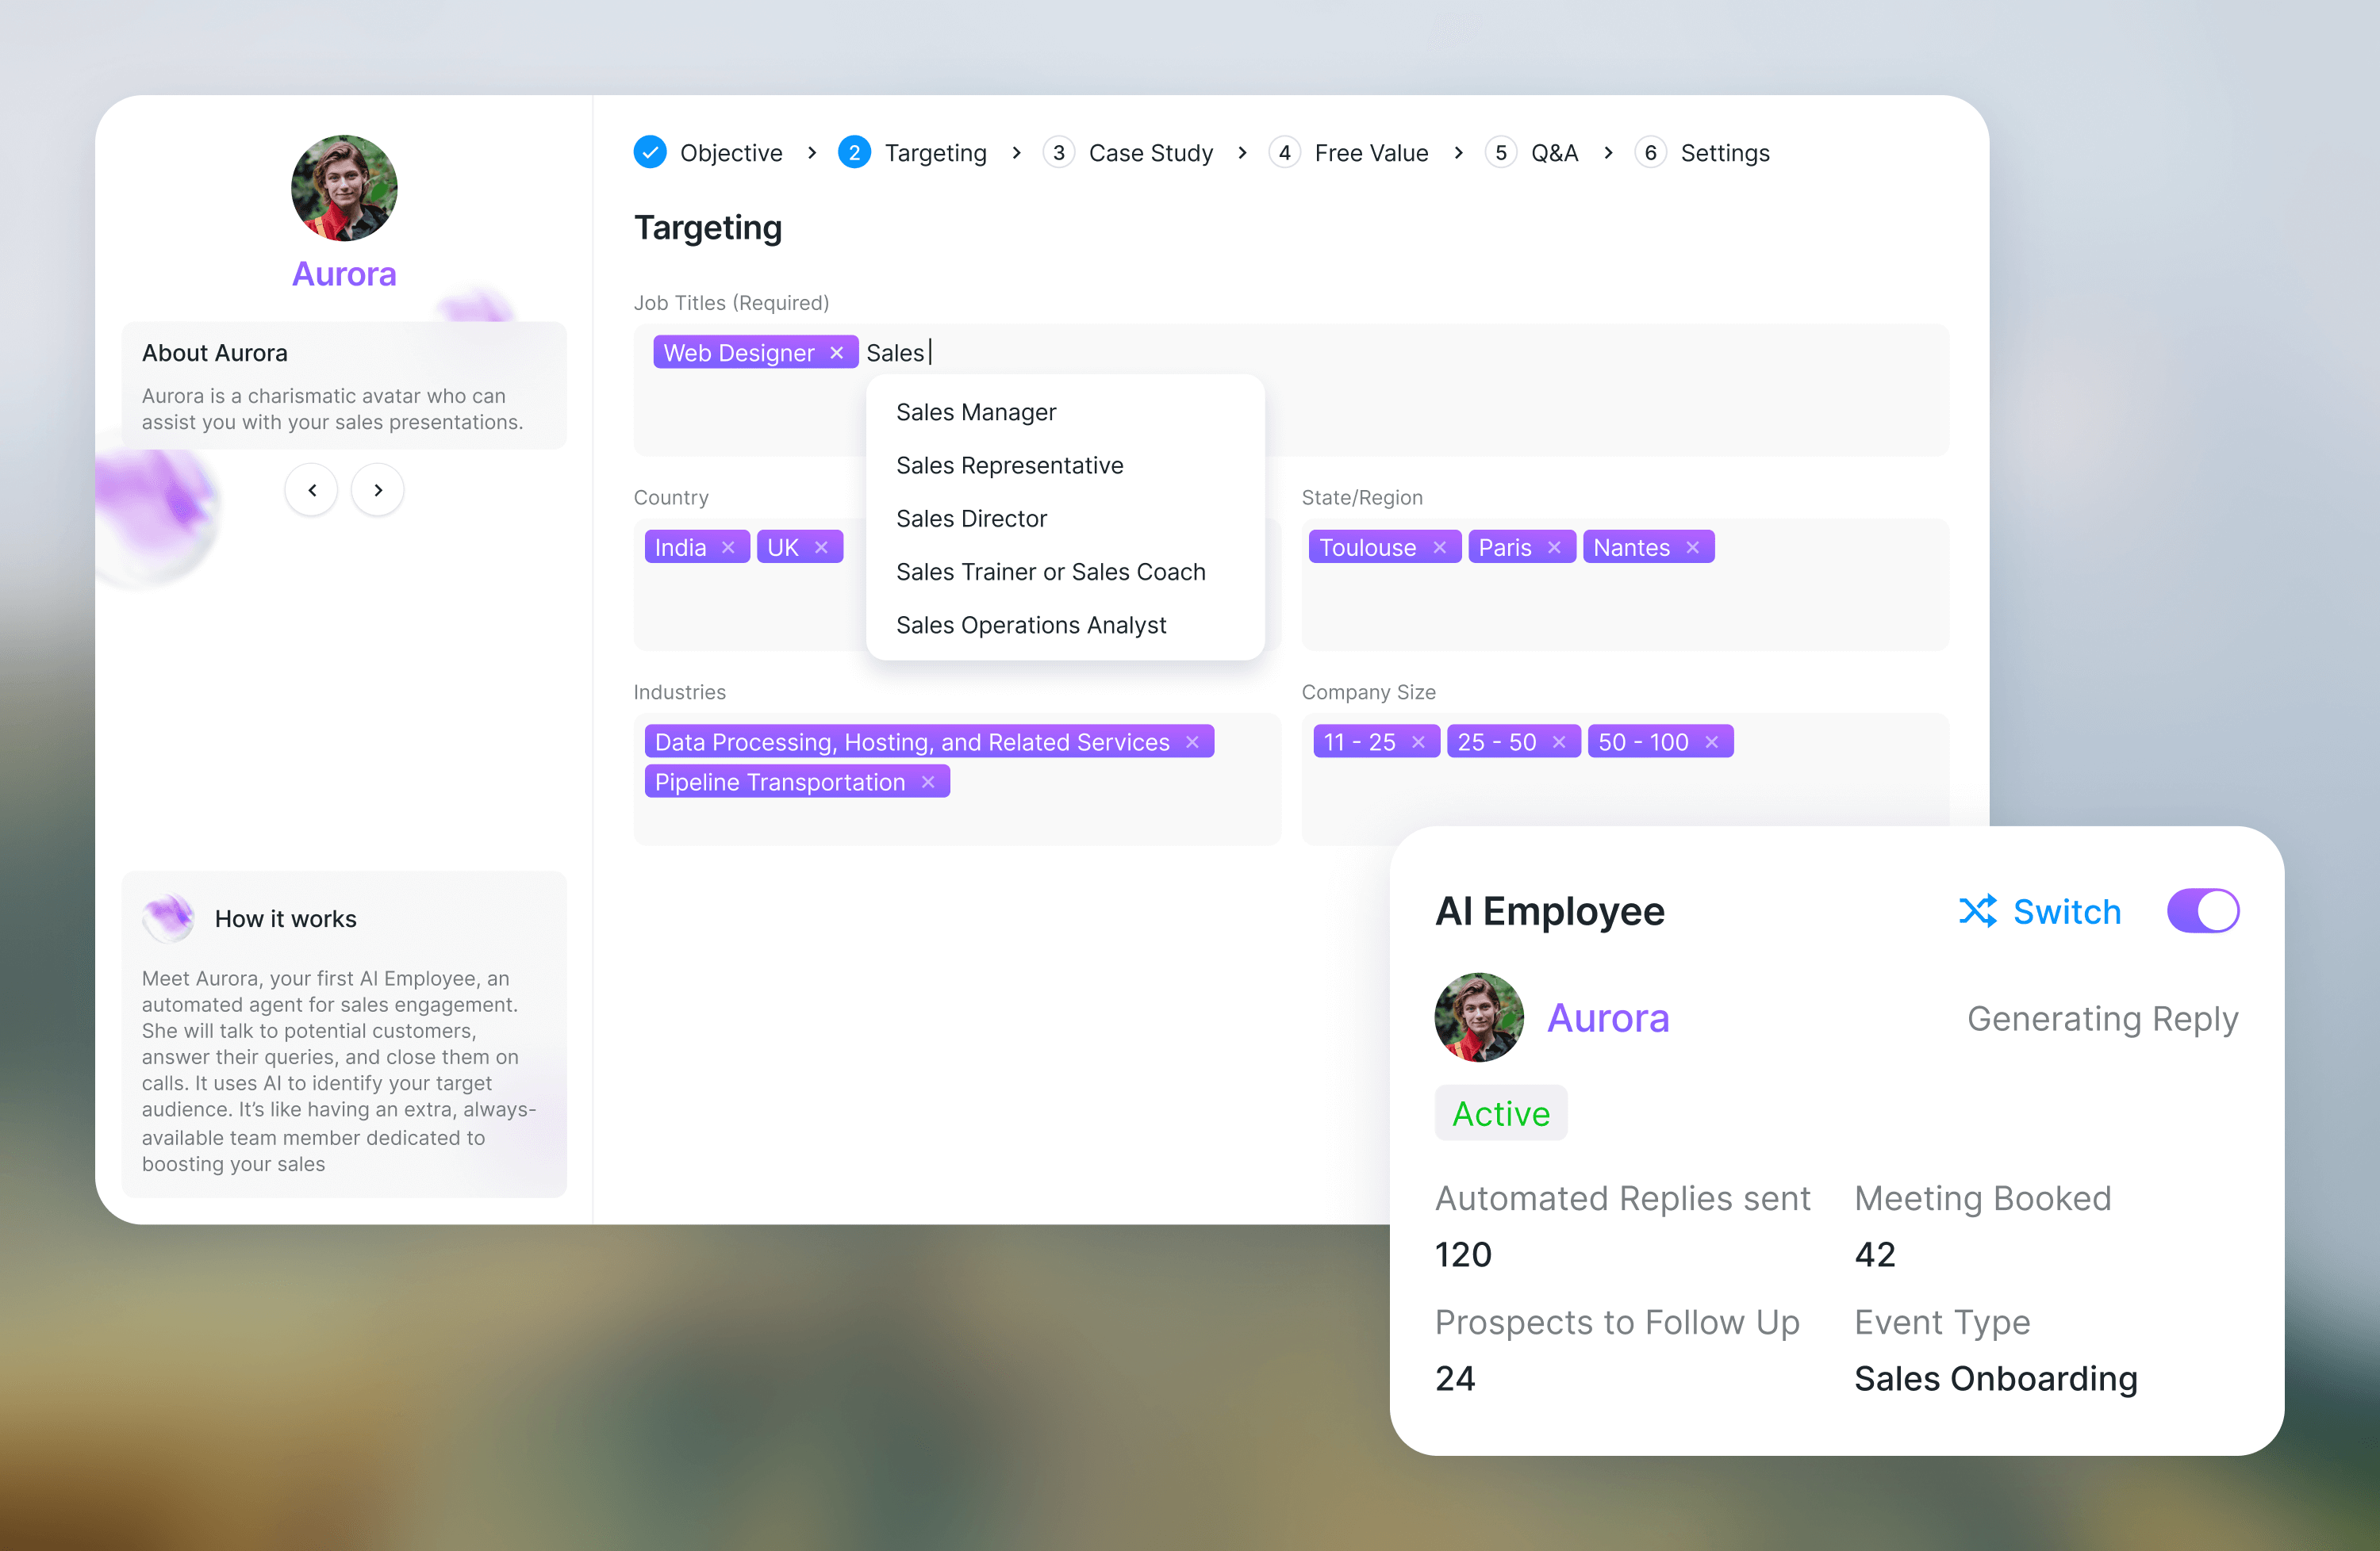2380x1551 pixels.
Task: Open the Settings step
Action: click(x=1724, y=153)
